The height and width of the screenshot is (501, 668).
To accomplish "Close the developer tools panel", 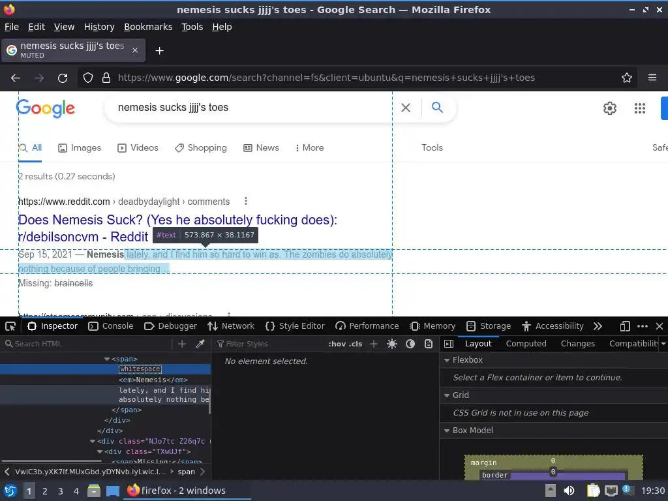I will coord(660,326).
